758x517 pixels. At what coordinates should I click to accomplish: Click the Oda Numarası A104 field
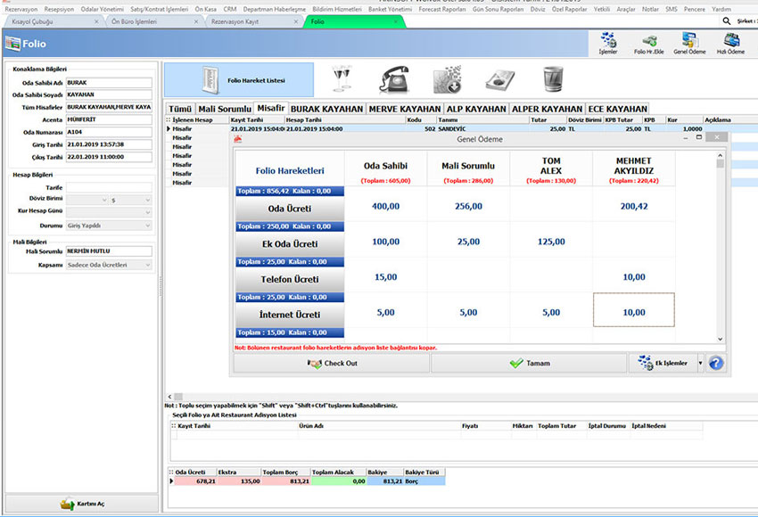point(109,132)
